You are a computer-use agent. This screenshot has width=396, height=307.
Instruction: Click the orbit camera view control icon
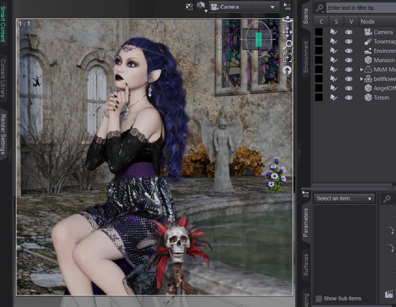[287, 20]
